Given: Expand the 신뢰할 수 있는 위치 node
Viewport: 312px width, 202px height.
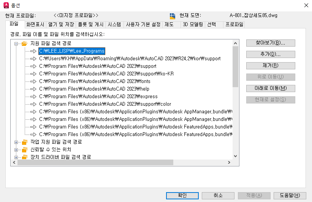Looking at the screenshot, I should pos(16,150).
